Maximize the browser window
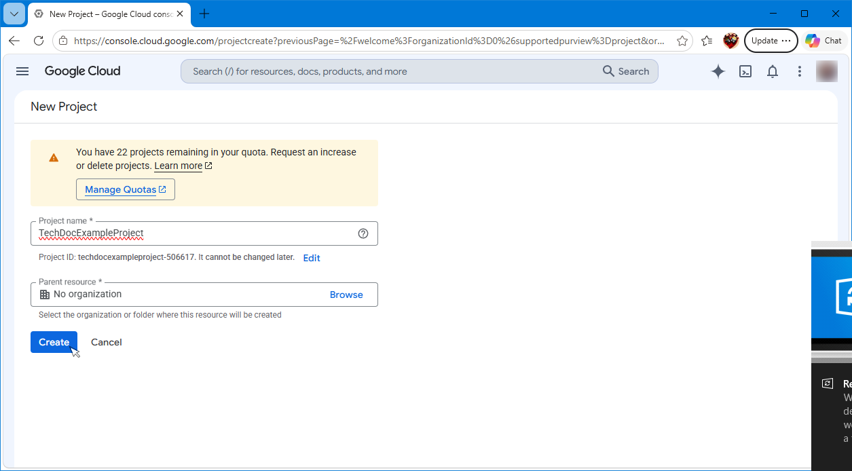This screenshot has width=852, height=471. coord(804,14)
